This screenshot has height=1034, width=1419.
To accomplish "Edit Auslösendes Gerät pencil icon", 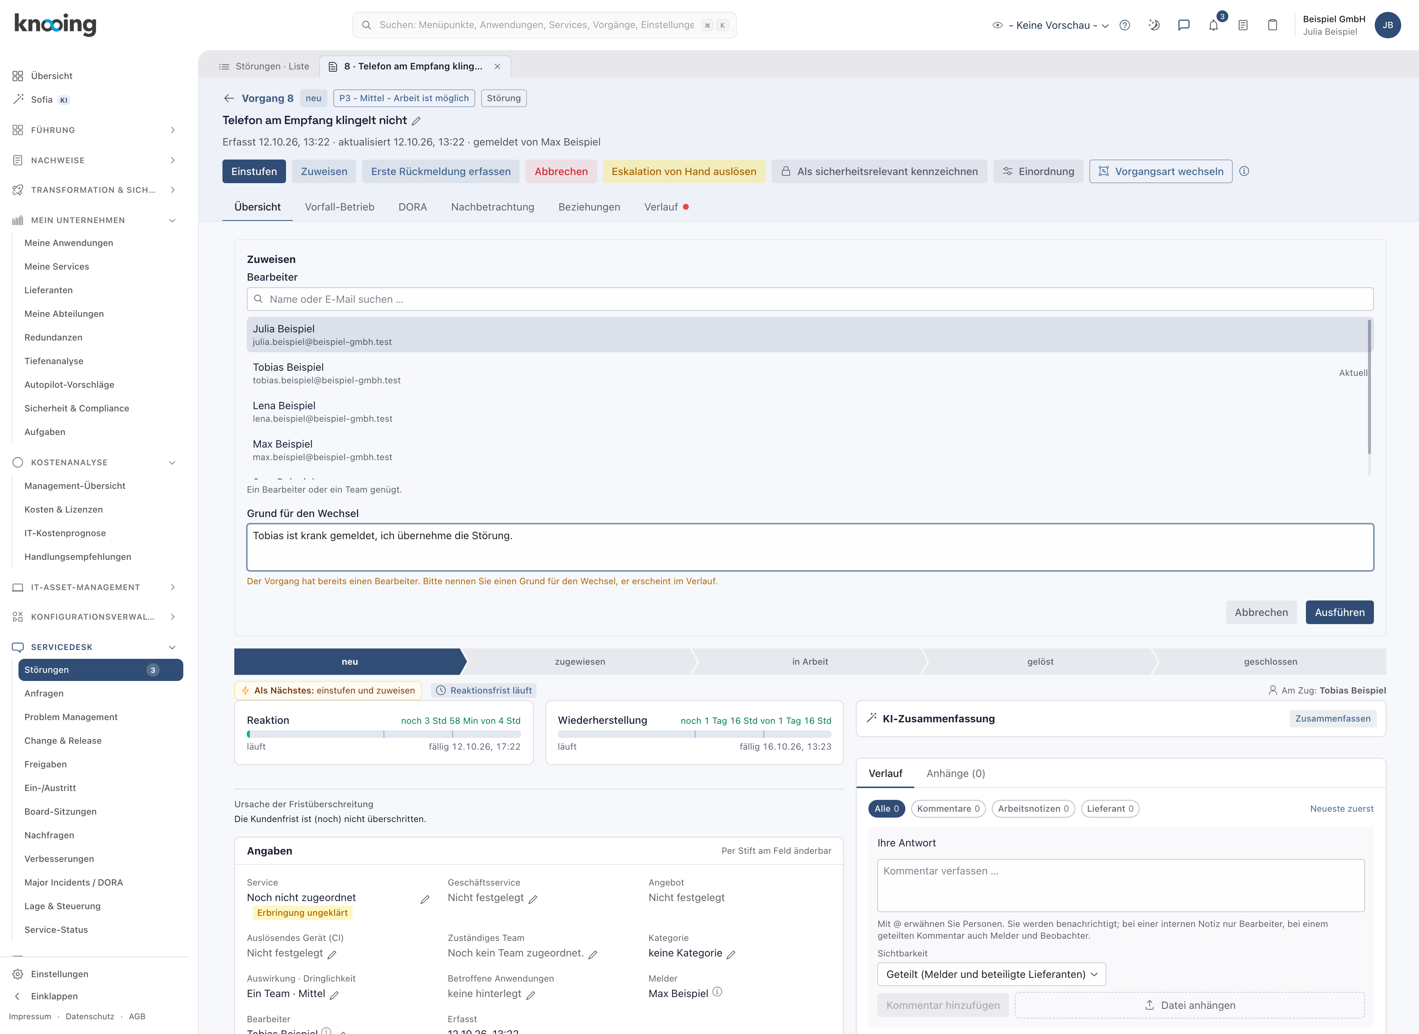I will [x=332, y=955].
